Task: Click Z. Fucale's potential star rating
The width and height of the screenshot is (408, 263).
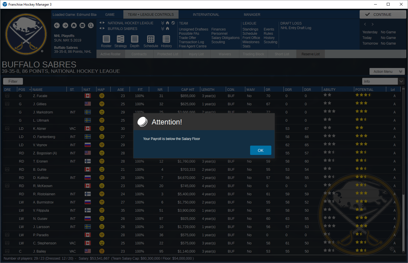Action: [x=363, y=95]
